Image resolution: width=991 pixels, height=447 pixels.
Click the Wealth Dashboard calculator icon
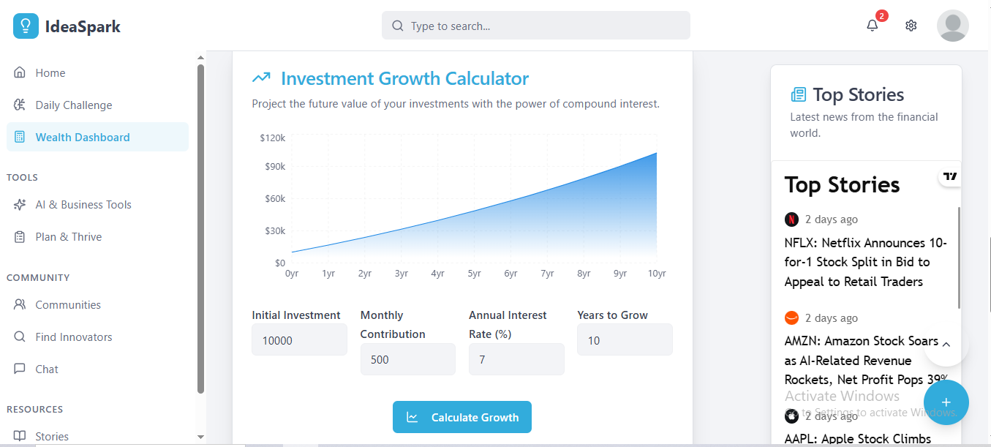coord(21,137)
